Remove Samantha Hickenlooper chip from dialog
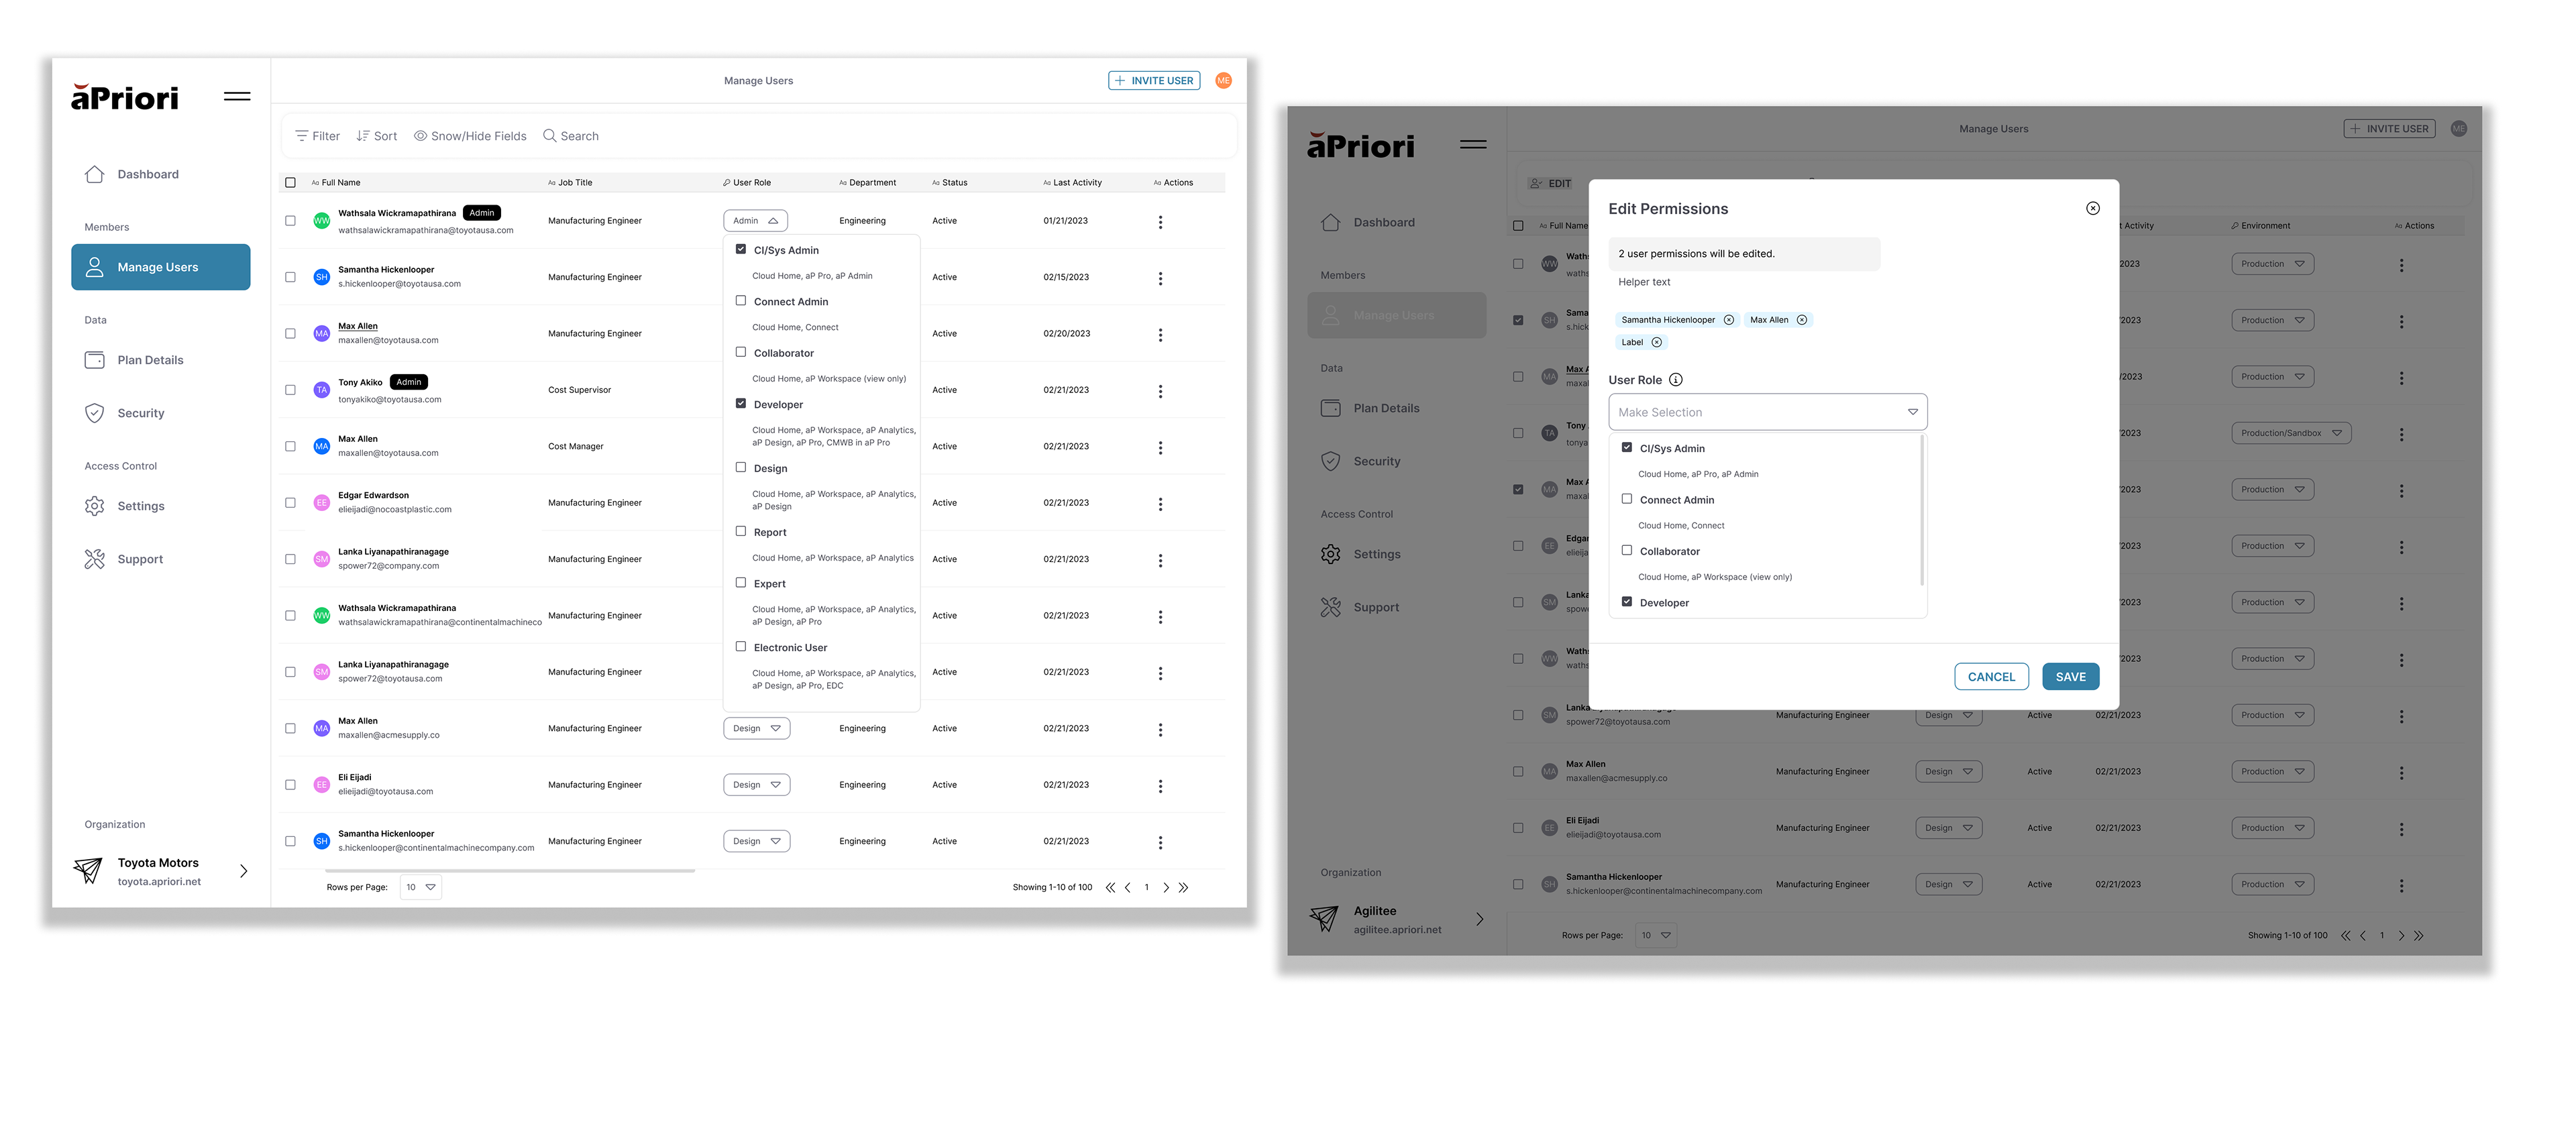The width and height of the screenshot is (2576, 1124). coord(1728,320)
